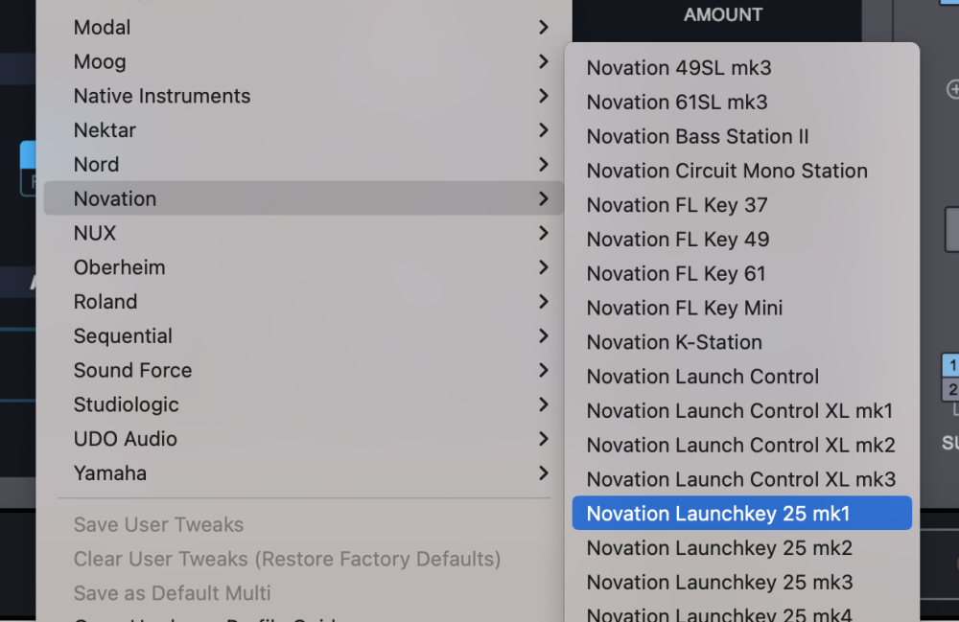Select Novation 49SL mk3
This screenshot has width=959, height=622.
pyautogui.click(x=679, y=68)
